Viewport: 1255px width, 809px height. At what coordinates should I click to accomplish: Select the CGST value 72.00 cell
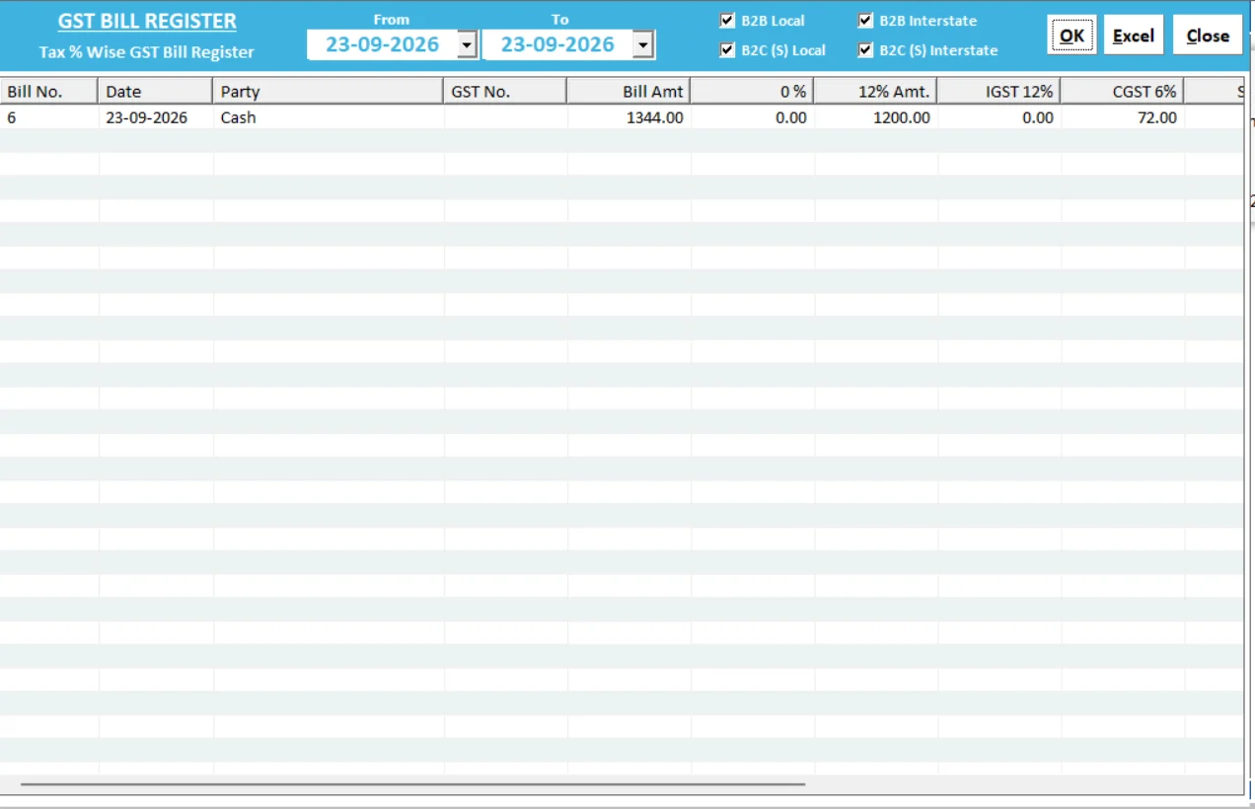1123,117
